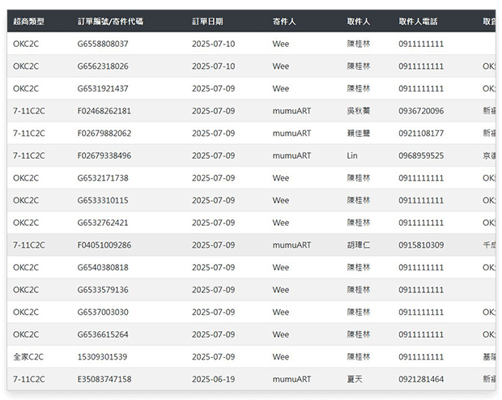Click 7-11C2C in the F02679338496 row
This screenshot has width=502, height=400.
click(x=29, y=155)
